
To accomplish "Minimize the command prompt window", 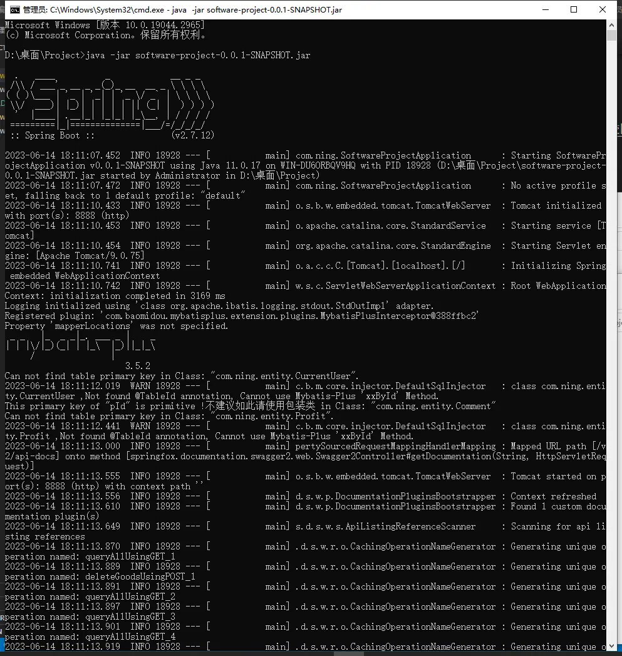I will click(546, 9).
